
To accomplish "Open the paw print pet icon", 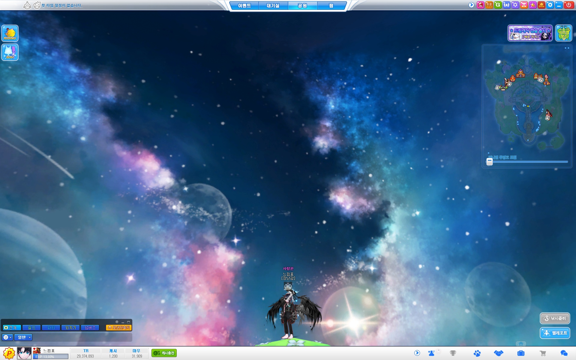I will [477, 353].
